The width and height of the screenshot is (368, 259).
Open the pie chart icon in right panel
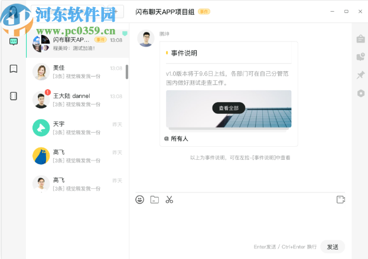[x=361, y=57]
